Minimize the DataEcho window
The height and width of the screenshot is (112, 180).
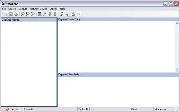tap(166, 4)
